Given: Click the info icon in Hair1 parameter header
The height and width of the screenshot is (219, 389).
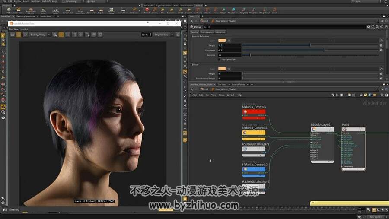Looking at the screenshot, I should click(382, 27).
